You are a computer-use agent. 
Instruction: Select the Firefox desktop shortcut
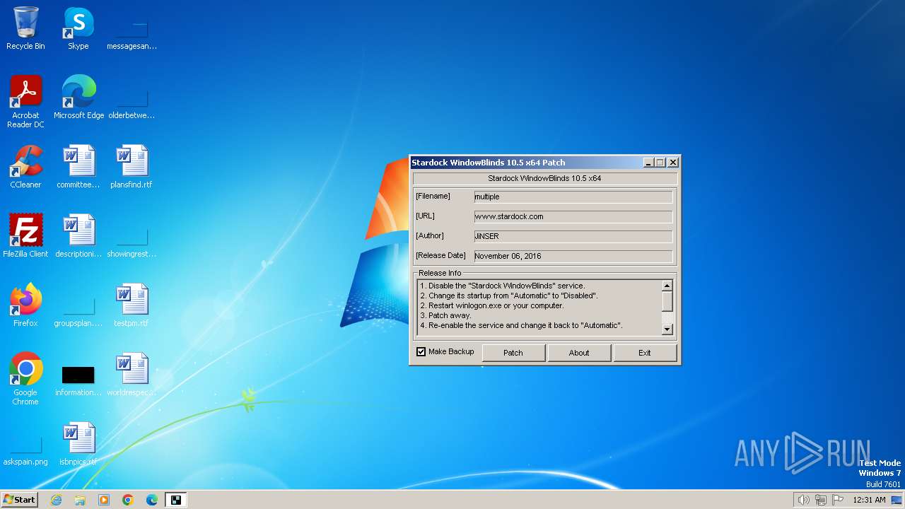tap(25, 305)
